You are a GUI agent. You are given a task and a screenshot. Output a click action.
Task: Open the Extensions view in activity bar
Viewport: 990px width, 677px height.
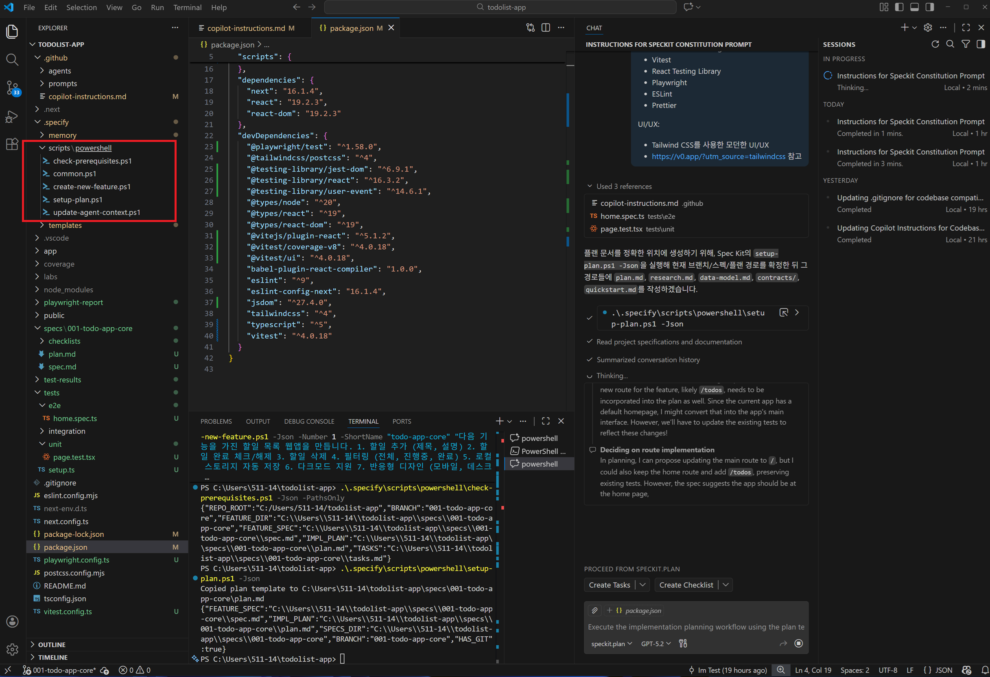12,144
